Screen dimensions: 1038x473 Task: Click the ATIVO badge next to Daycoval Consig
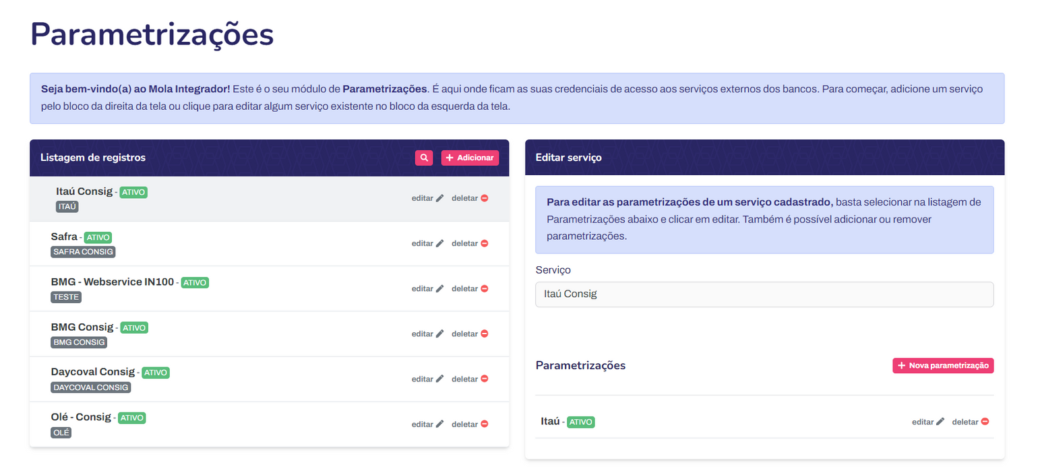click(155, 373)
